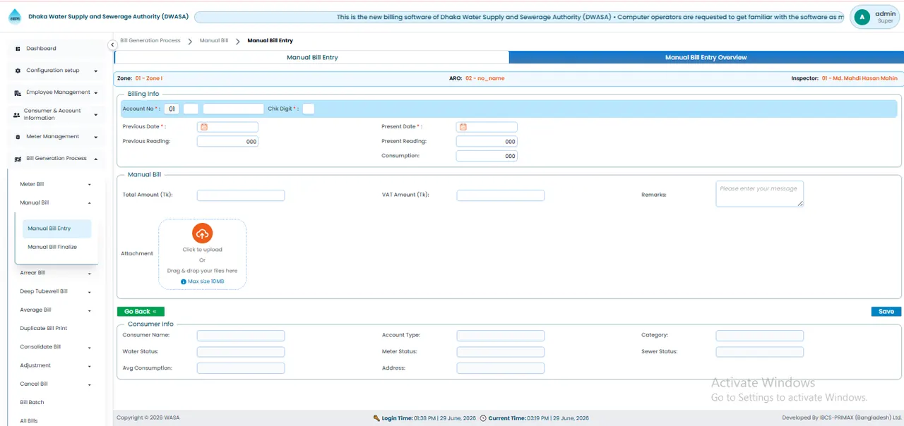Click the VAT Amount (Tk) field
Screen dimensions: 904x426
click(x=501, y=195)
